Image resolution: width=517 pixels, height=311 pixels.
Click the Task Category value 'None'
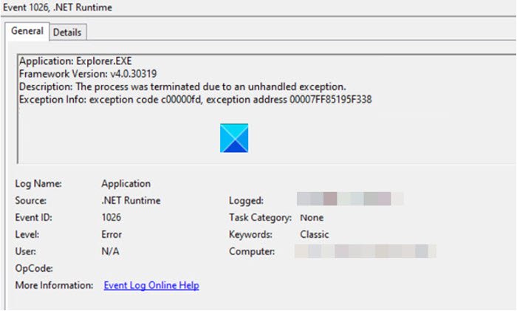pos(312,218)
